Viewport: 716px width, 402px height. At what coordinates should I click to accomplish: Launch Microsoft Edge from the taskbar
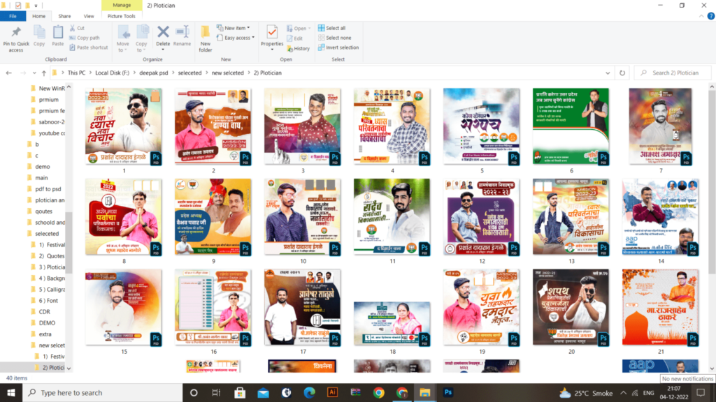(309, 392)
